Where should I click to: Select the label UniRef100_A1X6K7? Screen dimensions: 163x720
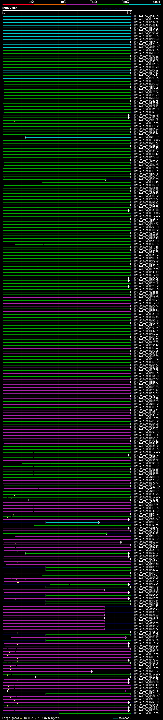(146, 629)
